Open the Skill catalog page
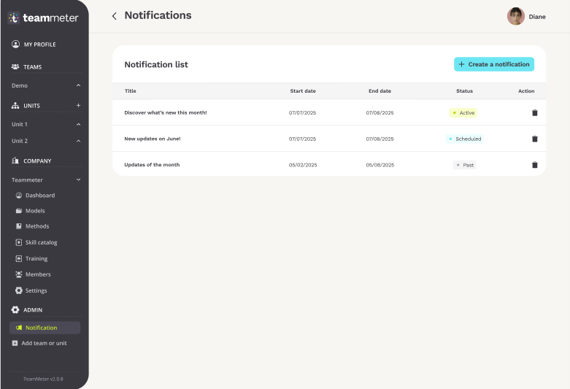 click(41, 242)
